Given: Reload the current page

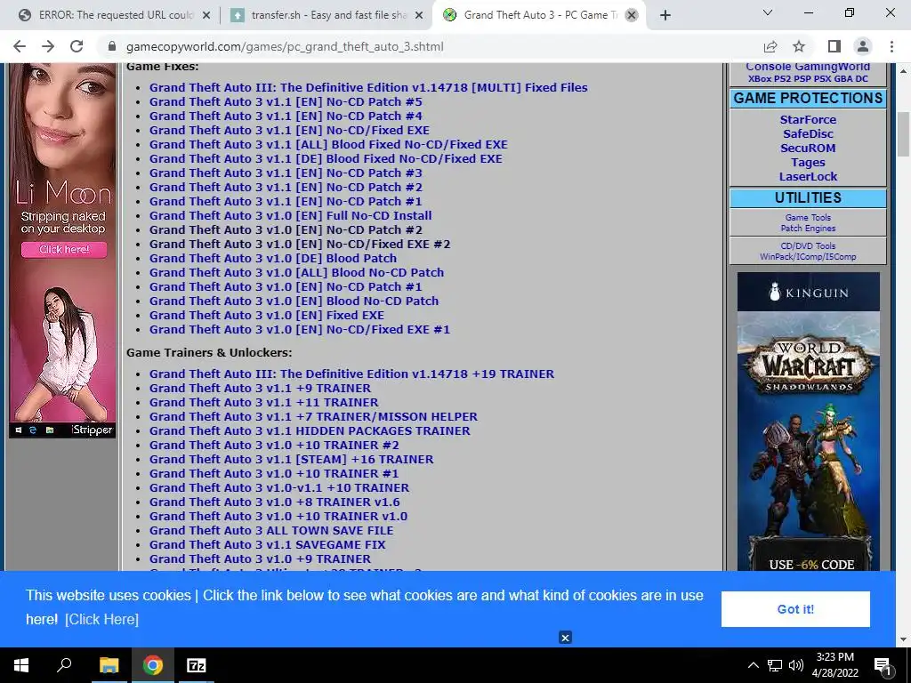Looking at the screenshot, I should (77, 46).
